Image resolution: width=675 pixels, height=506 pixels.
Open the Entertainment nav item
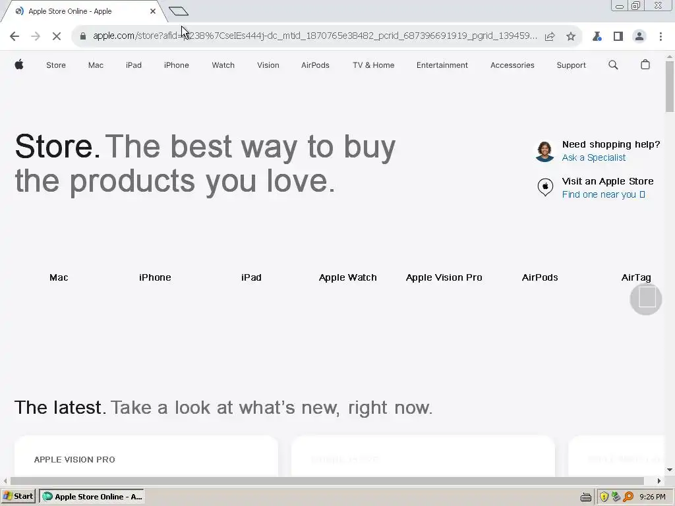point(442,65)
